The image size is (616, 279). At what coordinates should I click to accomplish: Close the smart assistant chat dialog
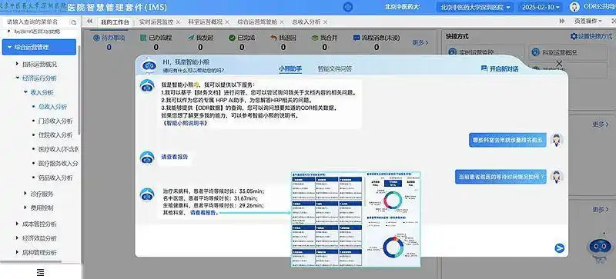(559, 63)
